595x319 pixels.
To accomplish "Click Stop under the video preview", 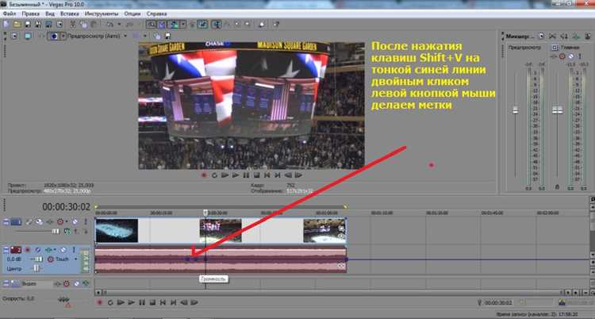I will coord(256,175).
